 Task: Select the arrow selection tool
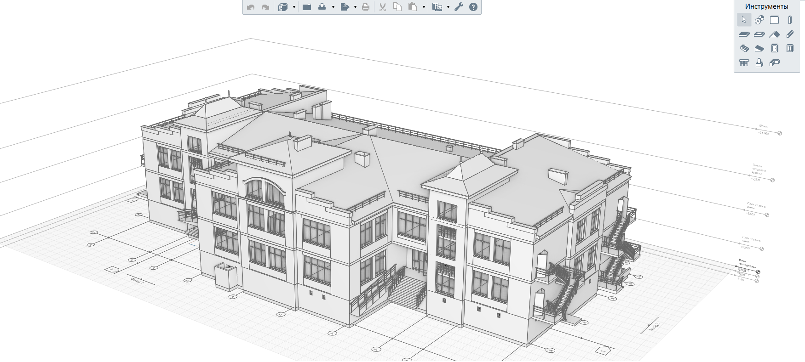(x=744, y=20)
